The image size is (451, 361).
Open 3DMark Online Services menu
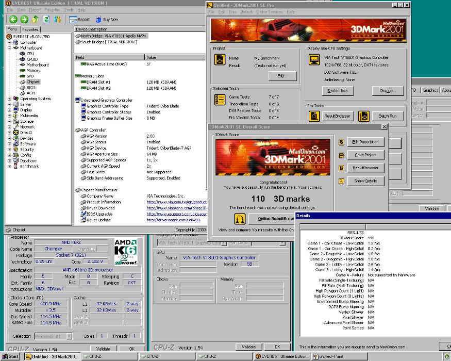pos(270,12)
